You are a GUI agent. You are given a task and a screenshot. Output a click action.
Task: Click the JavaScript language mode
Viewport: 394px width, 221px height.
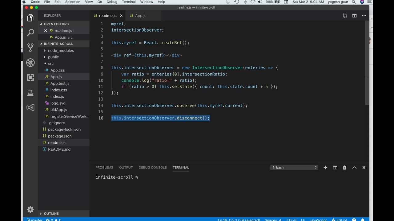[x=318, y=219]
